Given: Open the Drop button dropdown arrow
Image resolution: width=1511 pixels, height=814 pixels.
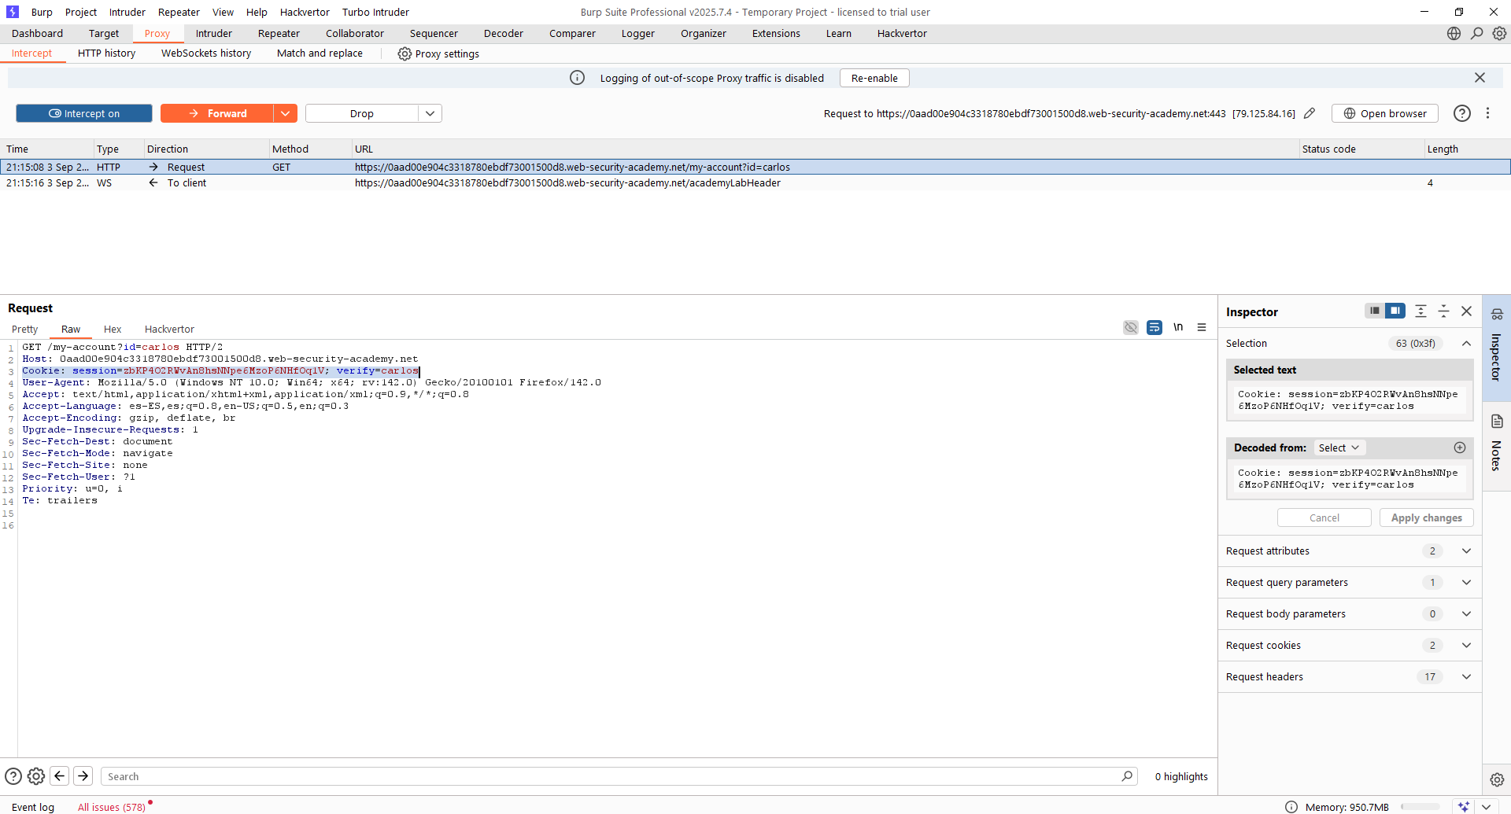Looking at the screenshot, I should tap(430, 113).
